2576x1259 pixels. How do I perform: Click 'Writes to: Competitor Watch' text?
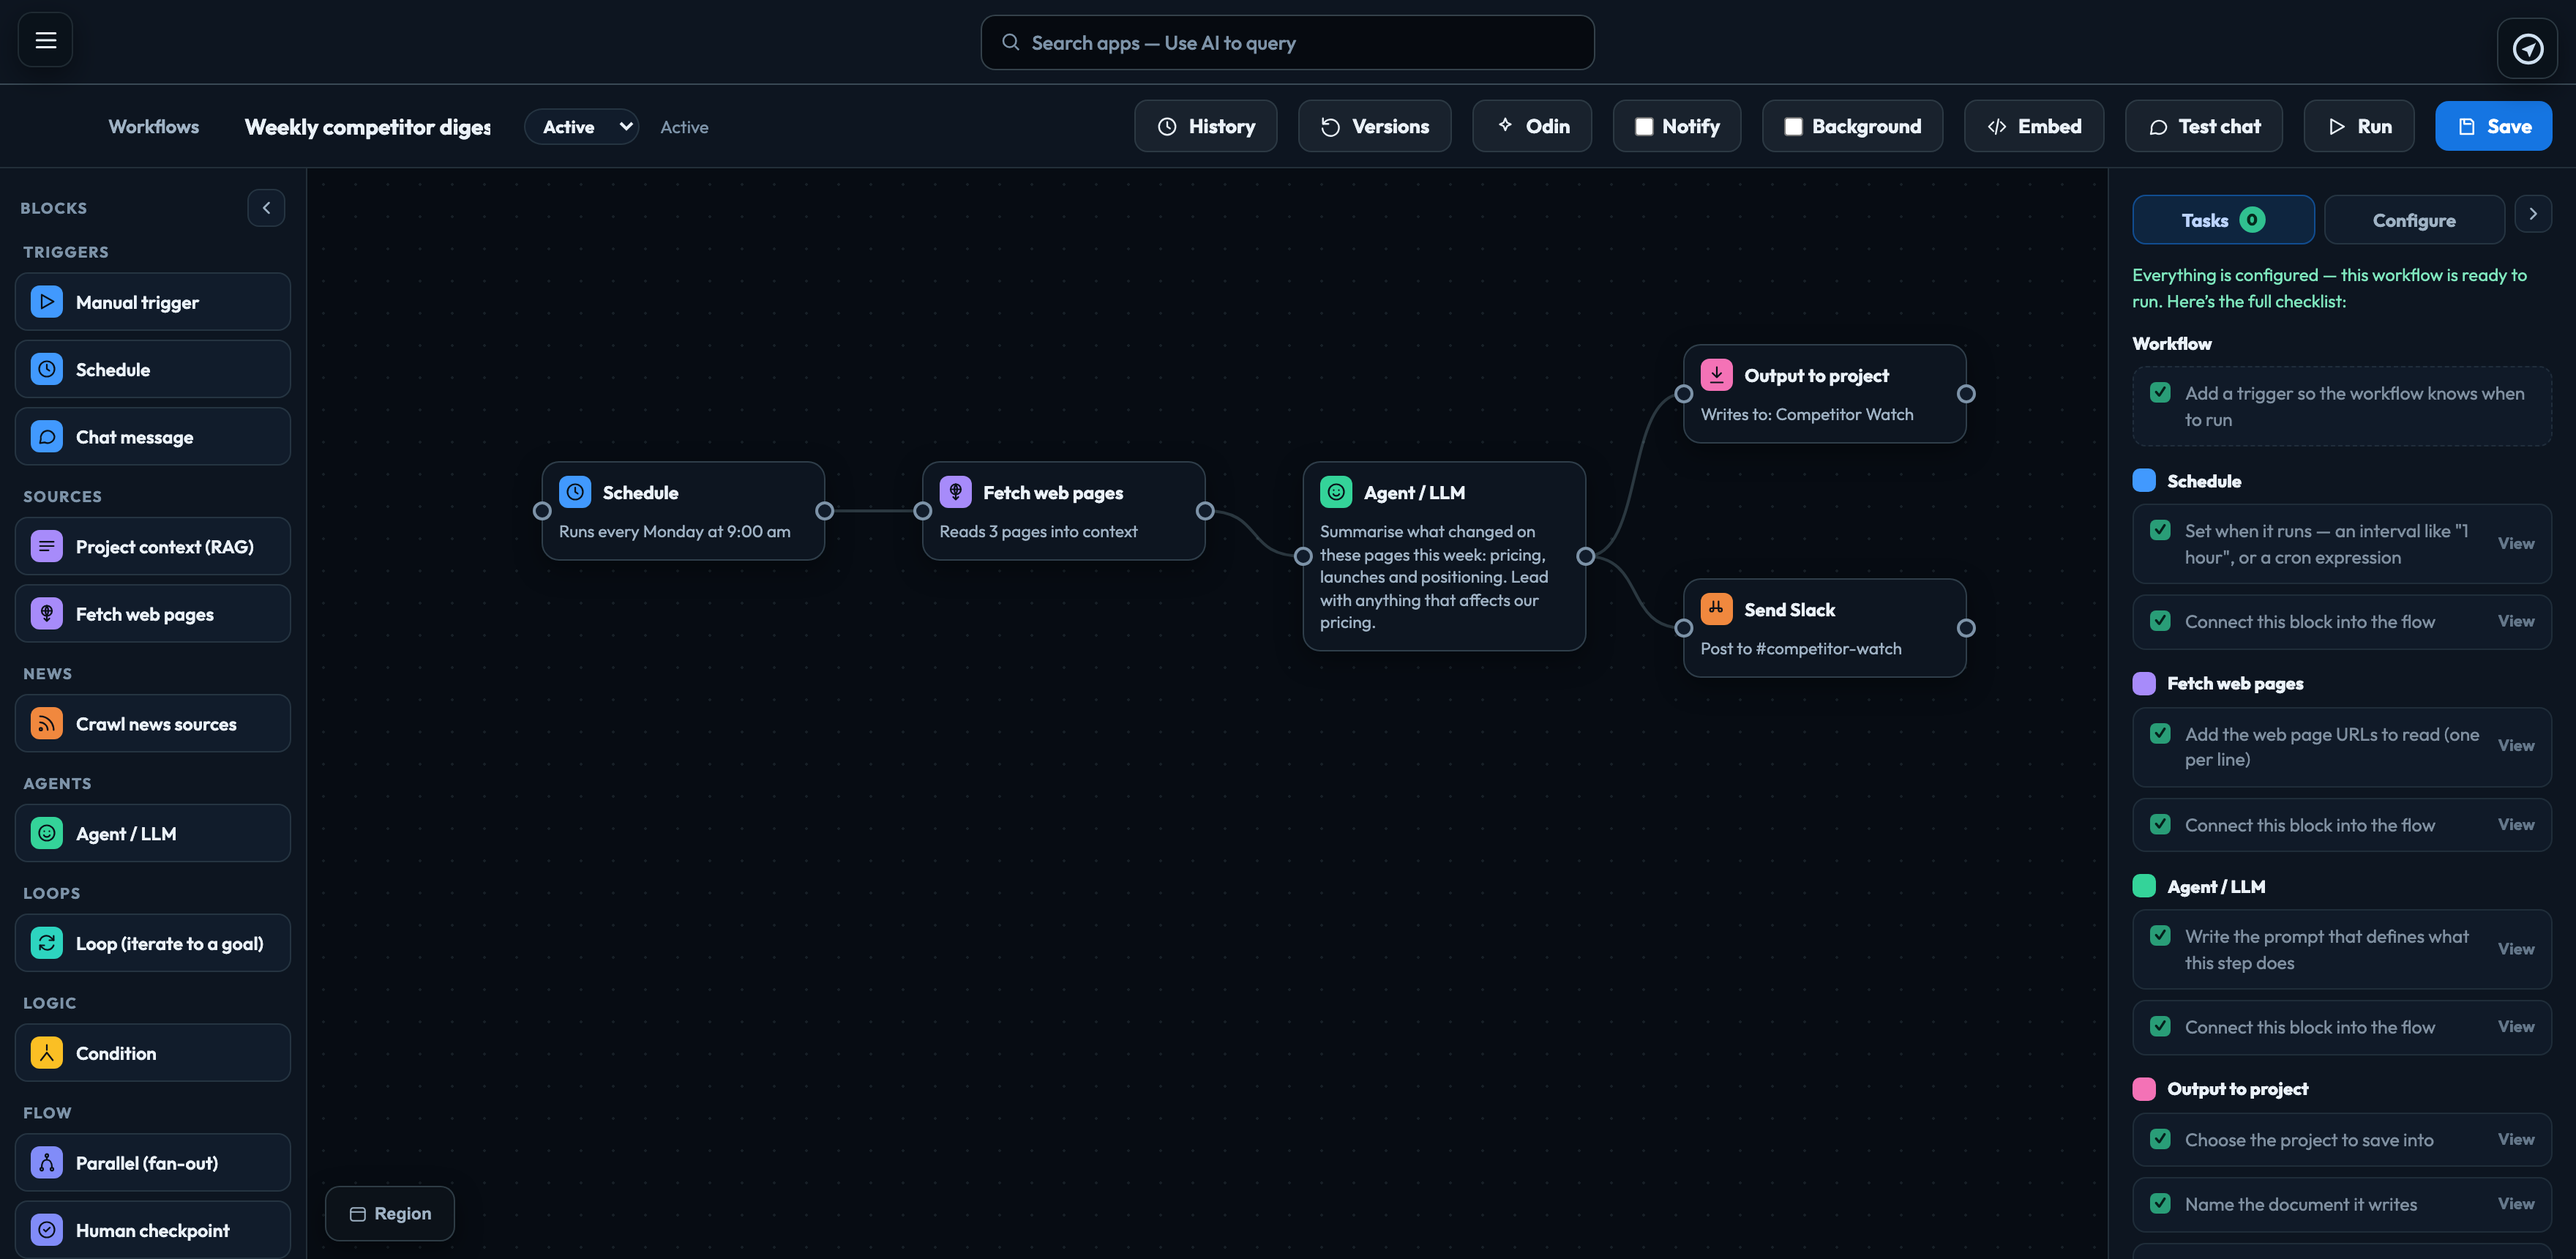pos(1807,414)
